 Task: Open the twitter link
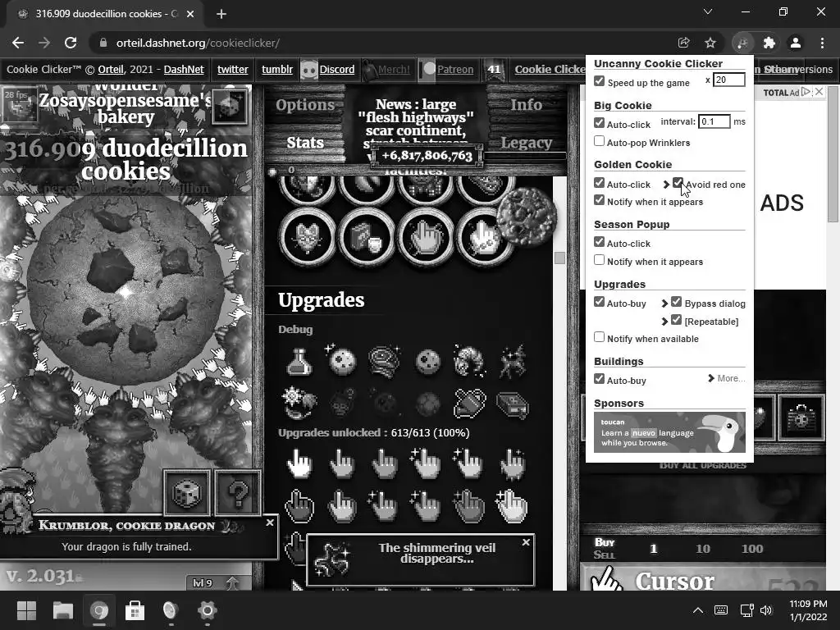(x=232, y=70)
